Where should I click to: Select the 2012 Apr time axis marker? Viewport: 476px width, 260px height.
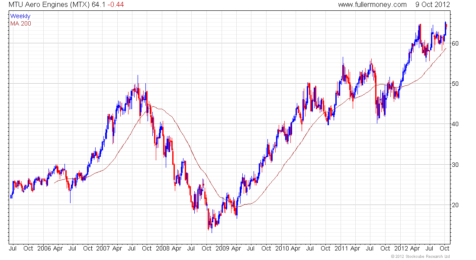[x=407, y=249]
